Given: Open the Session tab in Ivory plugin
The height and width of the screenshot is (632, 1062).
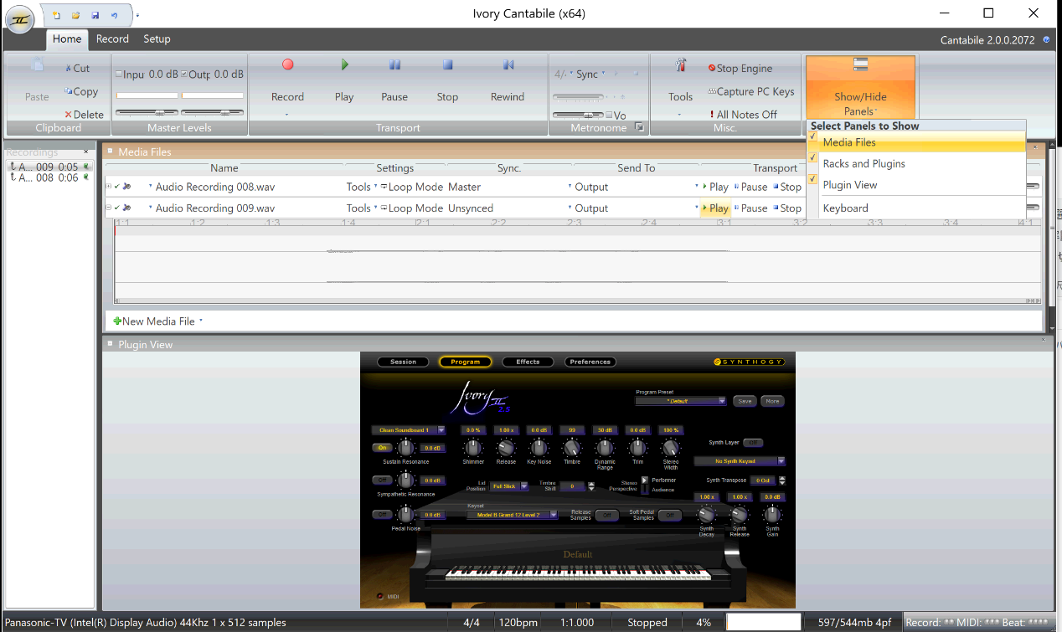Looking at the screenshot, I should click(404, 362).
